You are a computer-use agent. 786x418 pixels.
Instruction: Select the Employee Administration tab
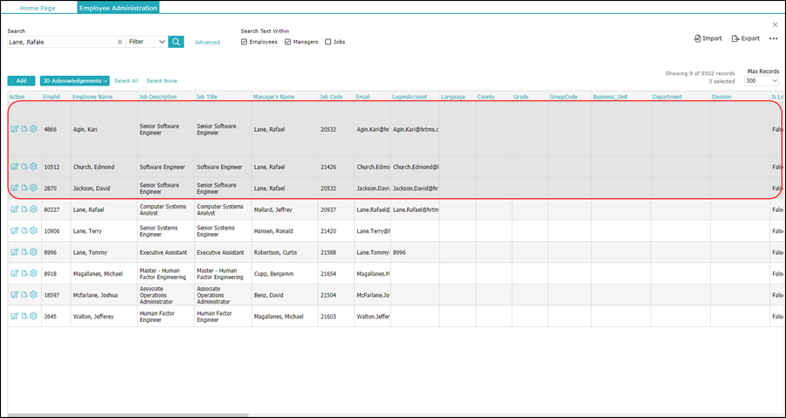(117, 8)
